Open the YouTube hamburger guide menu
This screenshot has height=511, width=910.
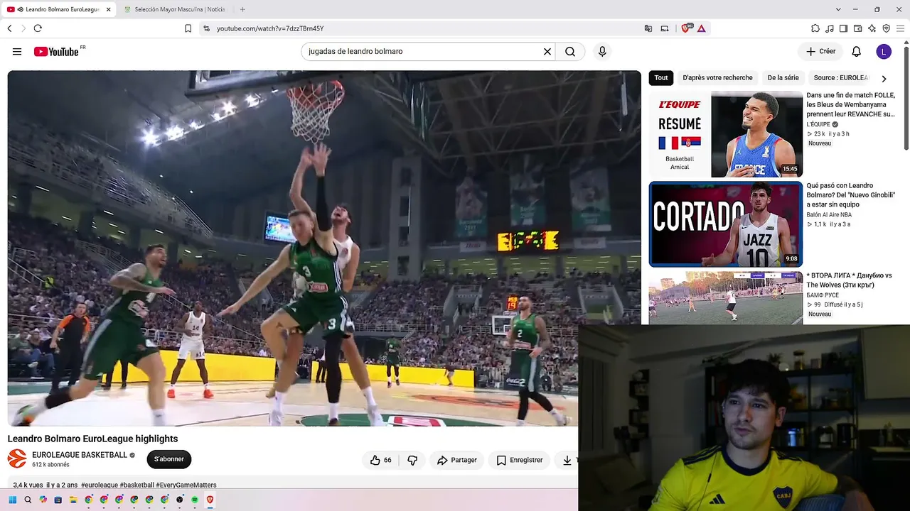click(x=17, y=52)
